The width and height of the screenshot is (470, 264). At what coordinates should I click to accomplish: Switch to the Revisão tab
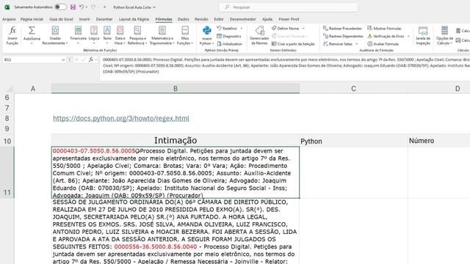201,19
